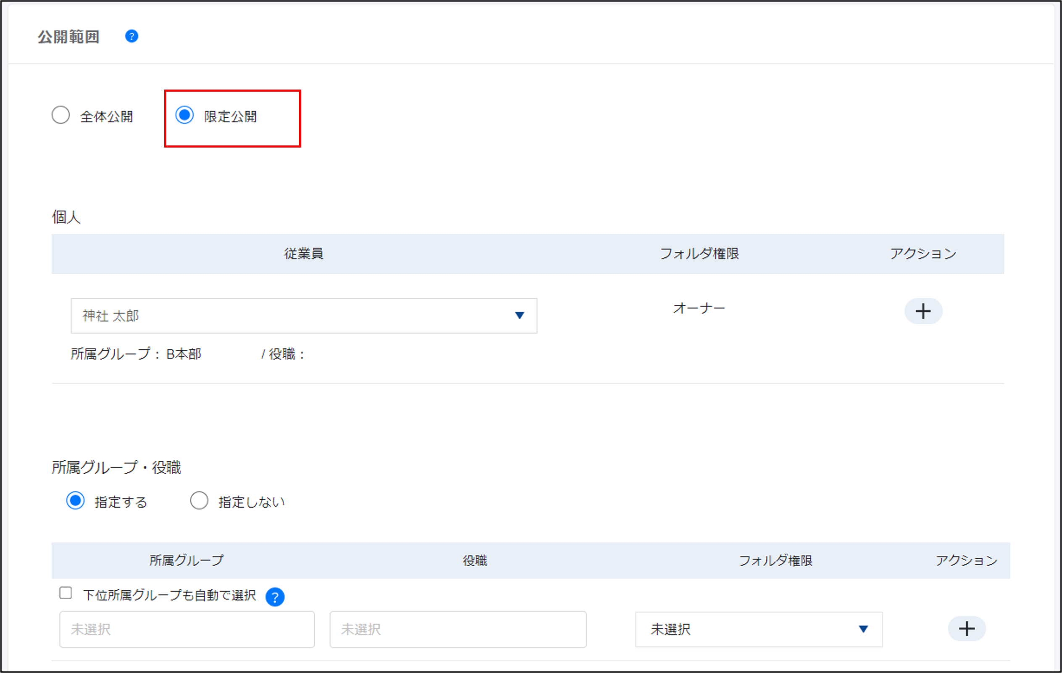Click the 役職 column header
Image resolution: width=1062 pixels, height=673 pixels.
coord(475,560)
